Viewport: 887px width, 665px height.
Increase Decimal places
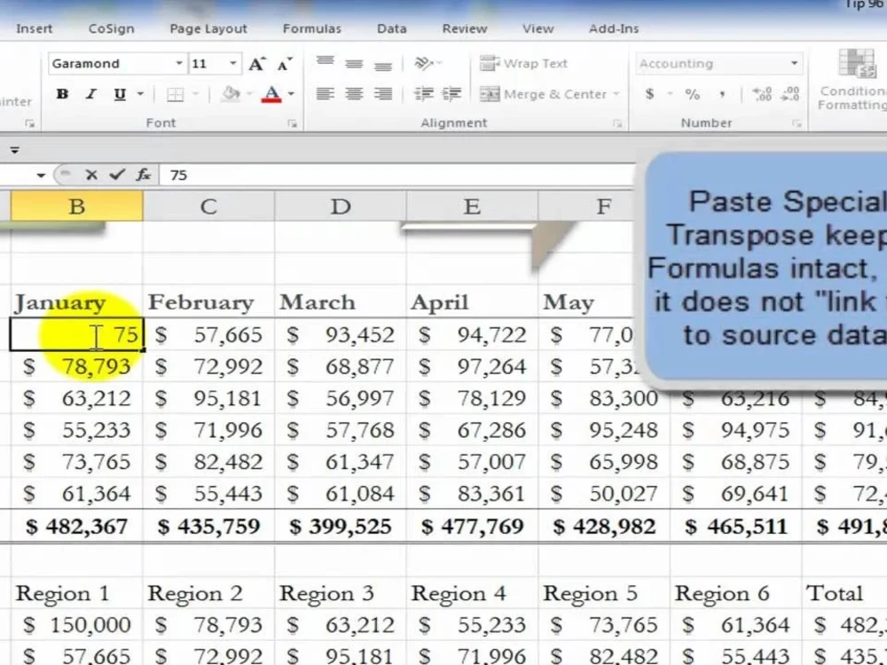(x=762, y=94)
